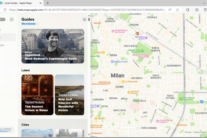This screenshot has width=207, height=138.
Task: Click the CENTRALE district label
Action: (152, 18)
